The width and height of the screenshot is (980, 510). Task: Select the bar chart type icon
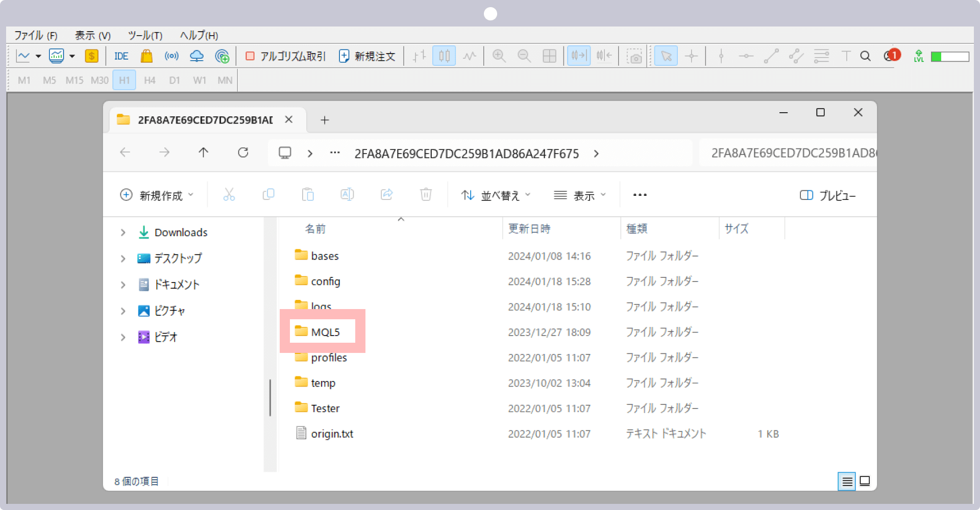(x=419, y=56)
